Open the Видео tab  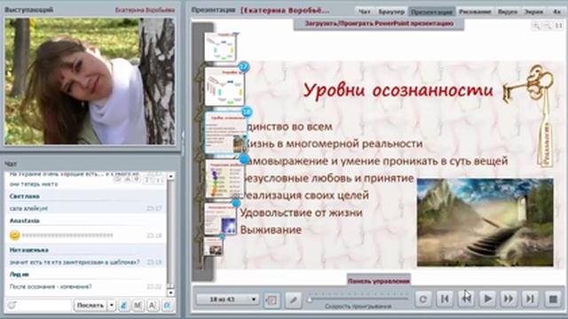508,12
